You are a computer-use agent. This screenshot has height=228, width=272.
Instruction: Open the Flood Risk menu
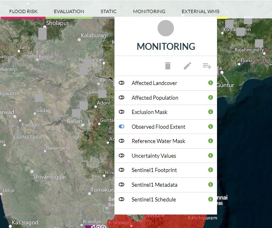click(x=23, y=11)
